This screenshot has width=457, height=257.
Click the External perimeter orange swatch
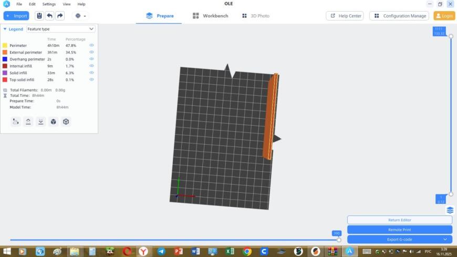pos(5,52)
